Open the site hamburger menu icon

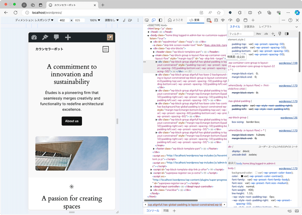pos(106,49)
